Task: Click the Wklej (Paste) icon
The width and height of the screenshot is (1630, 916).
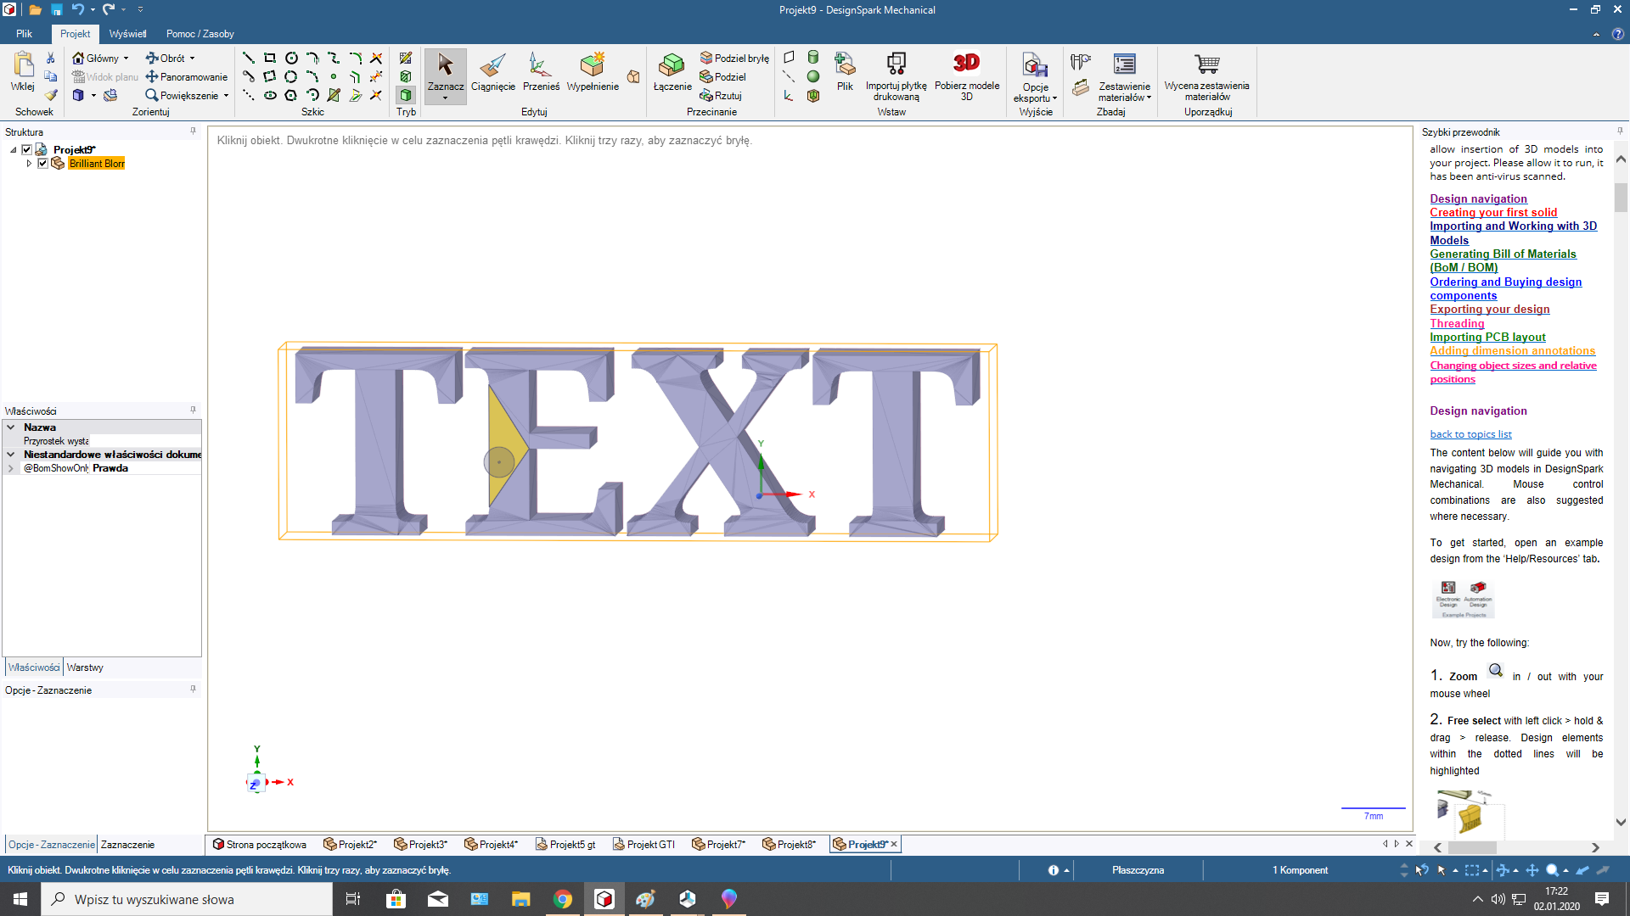Action: coord(23,66)
